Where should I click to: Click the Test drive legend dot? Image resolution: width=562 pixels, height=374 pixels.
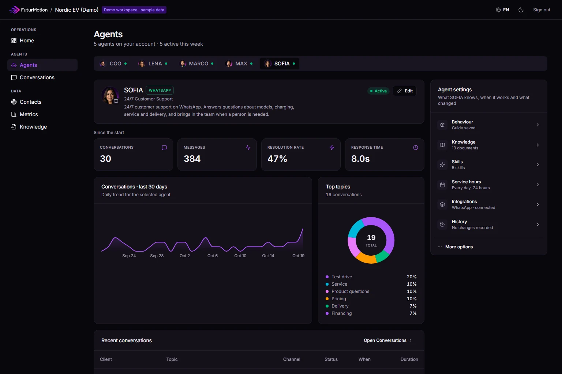click(327, 277)
